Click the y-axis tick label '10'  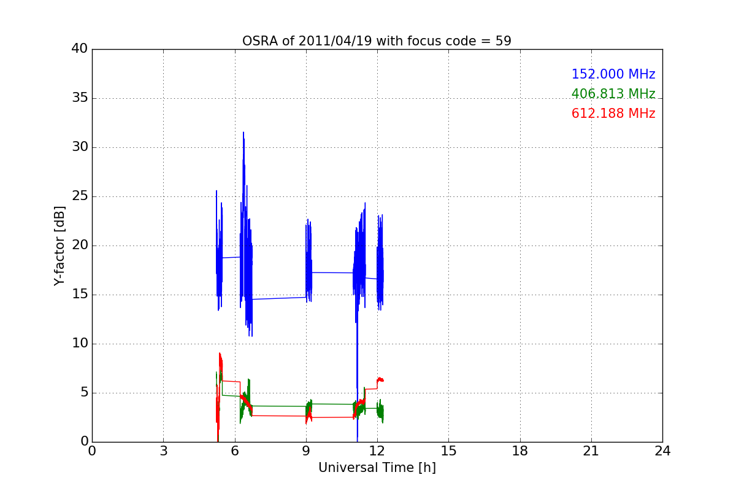coord(80,344)
